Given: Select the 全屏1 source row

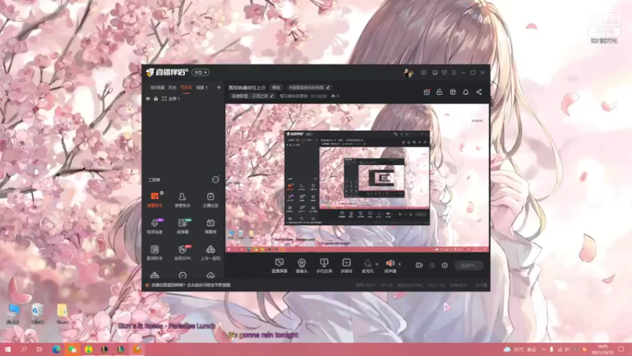Looking at the screenshot, I should click(183, 98).
